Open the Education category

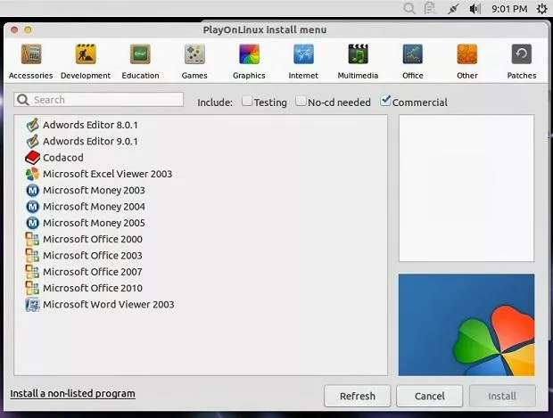[140, 55]
